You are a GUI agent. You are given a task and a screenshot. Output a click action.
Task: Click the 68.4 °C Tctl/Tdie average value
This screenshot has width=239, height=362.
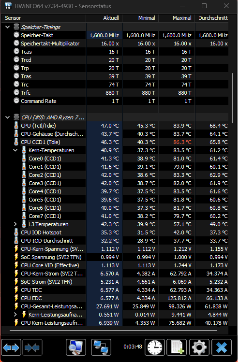point(219,126)
